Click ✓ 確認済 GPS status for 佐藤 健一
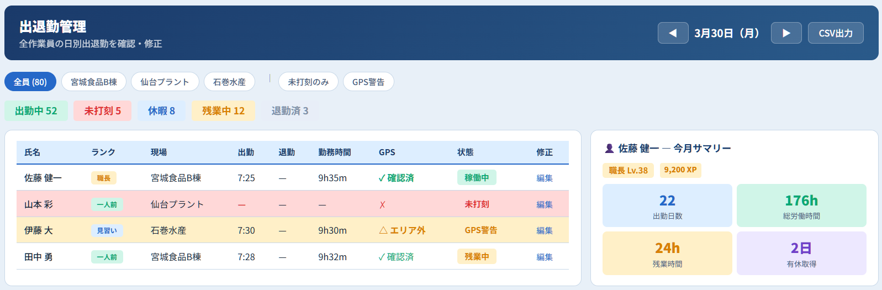882x290 pixels. 396,178
